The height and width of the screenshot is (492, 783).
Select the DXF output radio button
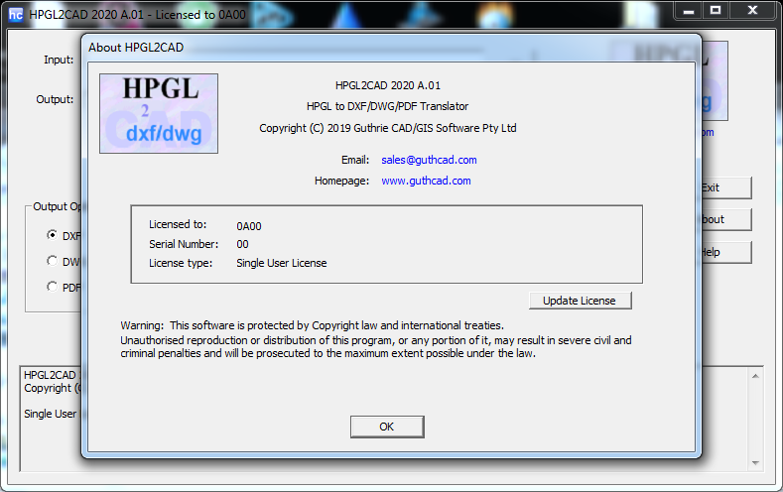tap(52, 234)
